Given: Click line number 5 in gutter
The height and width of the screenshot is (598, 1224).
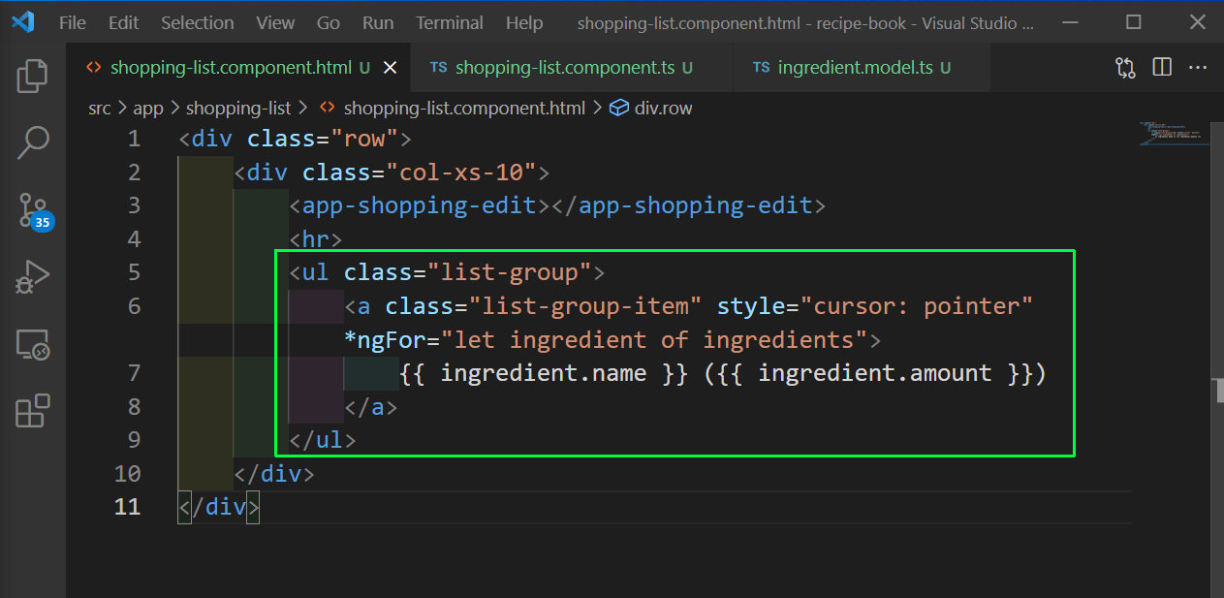Looking at the screenshot, I should point(134,273).
